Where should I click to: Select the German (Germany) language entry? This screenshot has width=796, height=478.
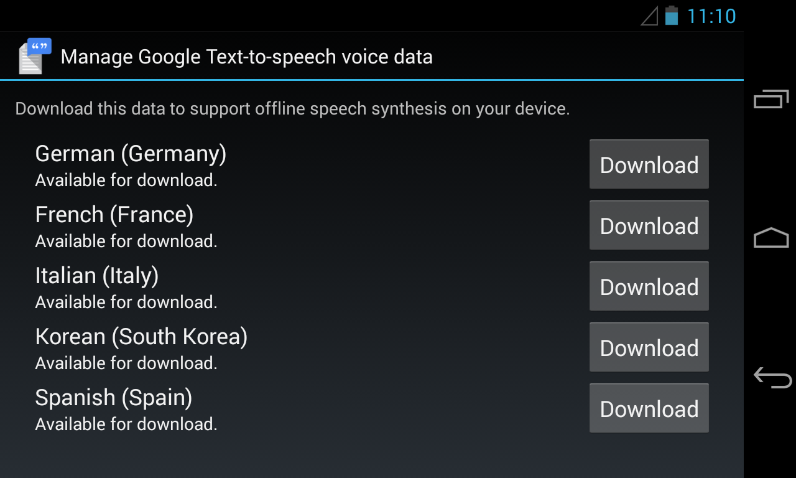point(131,154)
